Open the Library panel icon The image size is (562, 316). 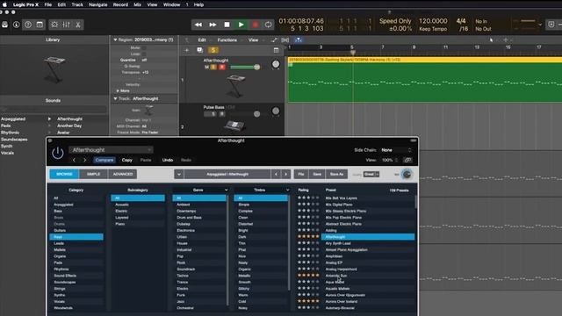4,25
